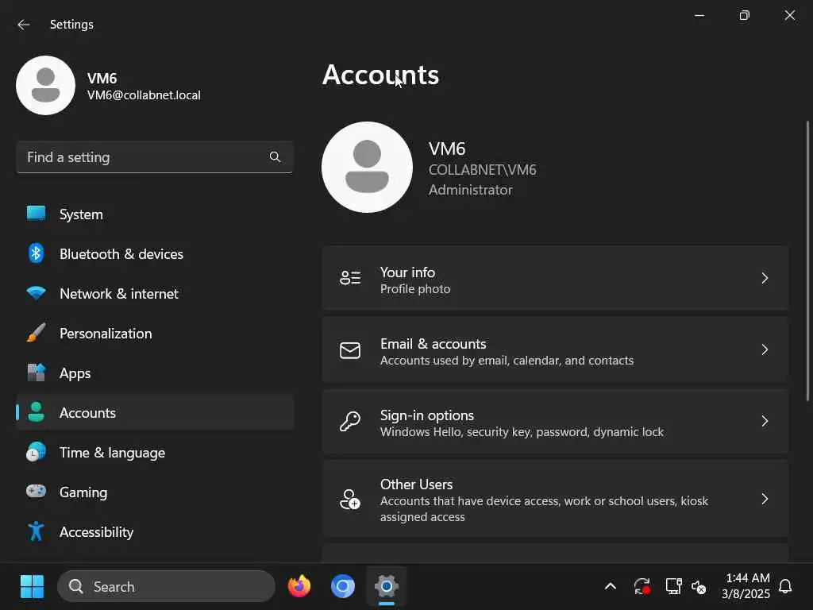Image resolution: width=813 pixels, height=610 pixels.
Task: Click the VM6@collabnet.local profile link
Action: pos(144,95)
